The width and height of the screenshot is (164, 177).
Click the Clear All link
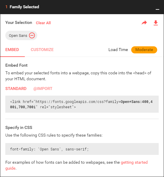43,23
